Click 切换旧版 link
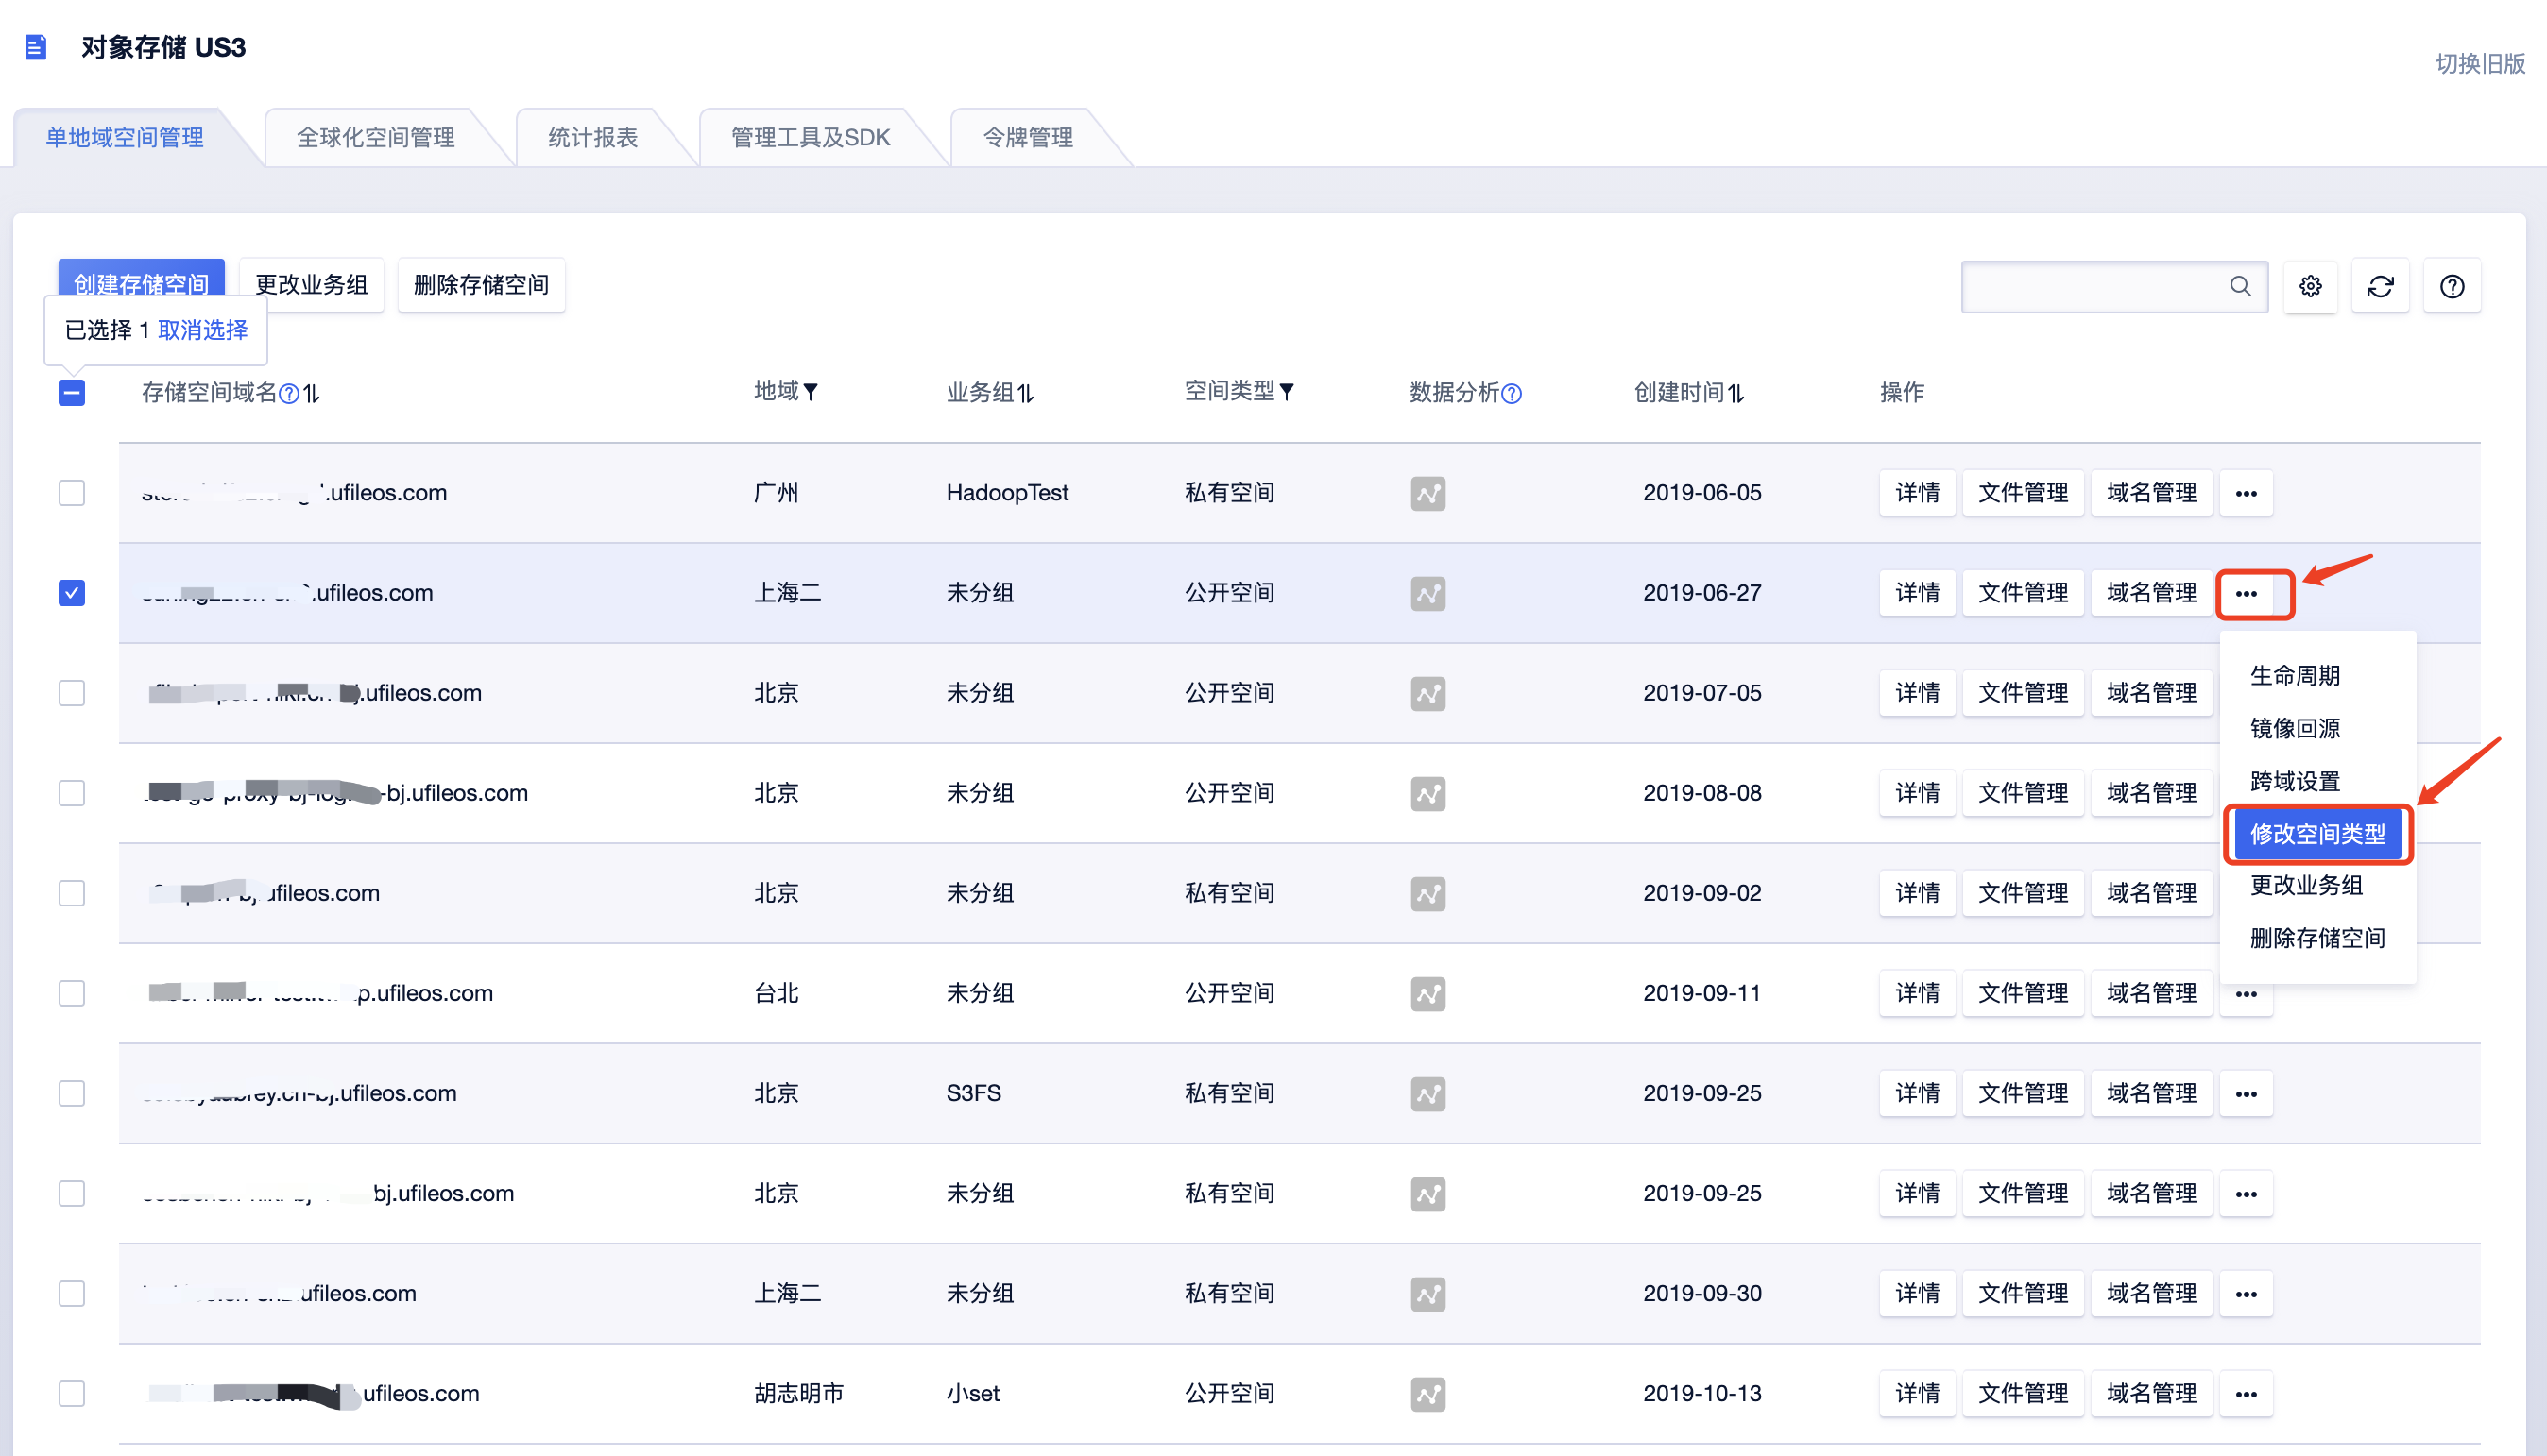This screenshot has width=2547, height=1456. click(x=2480, y=64)
